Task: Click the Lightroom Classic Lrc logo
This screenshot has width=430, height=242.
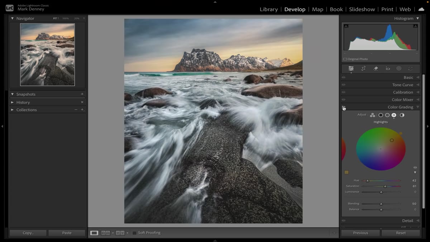Action: click(x=10, y=8)
